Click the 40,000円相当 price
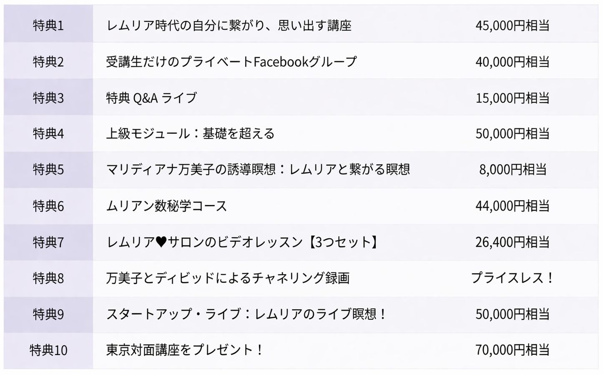The height and width of the screenshot is (375, 603). [512, 62]
